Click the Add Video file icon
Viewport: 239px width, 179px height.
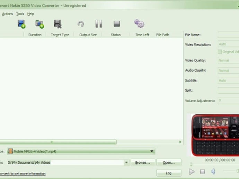[x=21, y=24]
